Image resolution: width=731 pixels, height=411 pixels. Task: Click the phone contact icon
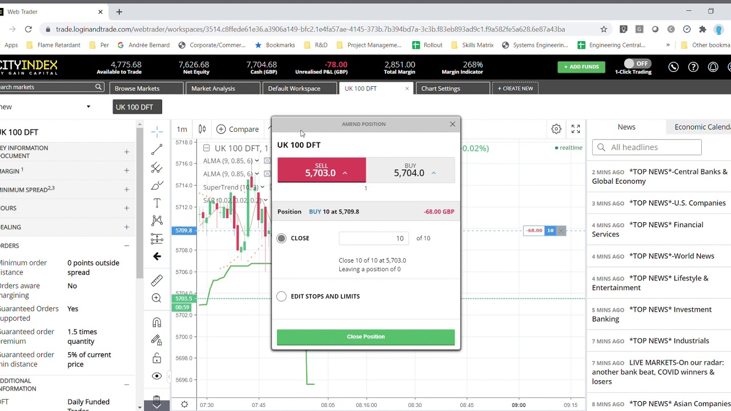coord(673,67)
